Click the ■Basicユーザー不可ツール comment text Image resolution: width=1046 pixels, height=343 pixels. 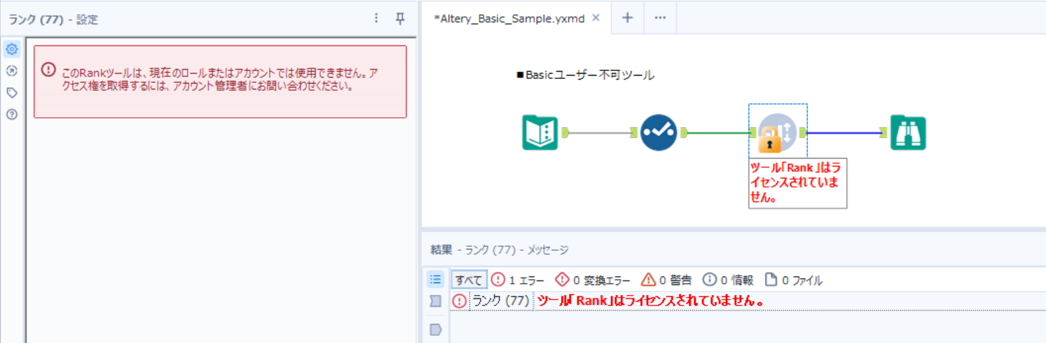point(585,75)
